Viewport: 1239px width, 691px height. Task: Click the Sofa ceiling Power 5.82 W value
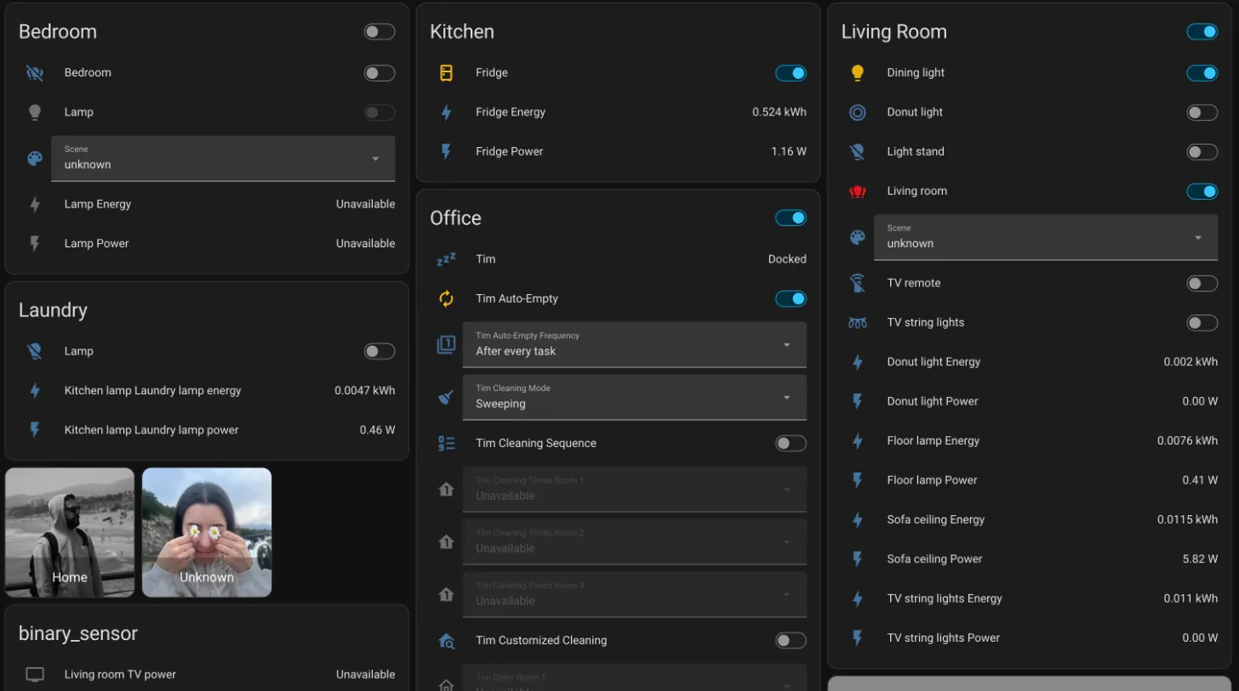(x=1200, y=559)
